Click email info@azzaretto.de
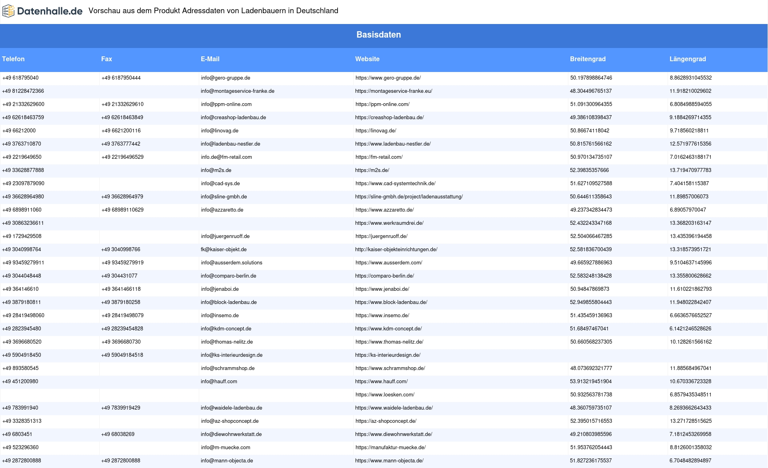This screenshot has width=768, height=468. coord(222,210)
